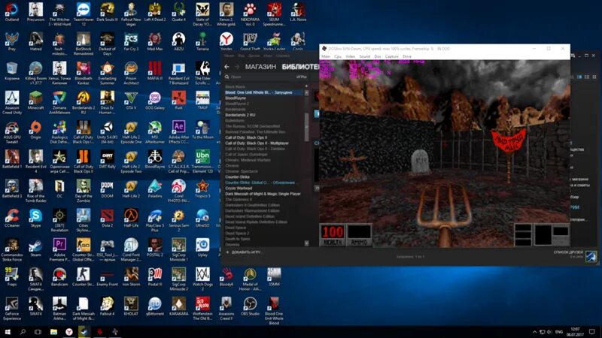
Task: Open the Far Cry 3 desktop shortcut
Action: (131, 42)
